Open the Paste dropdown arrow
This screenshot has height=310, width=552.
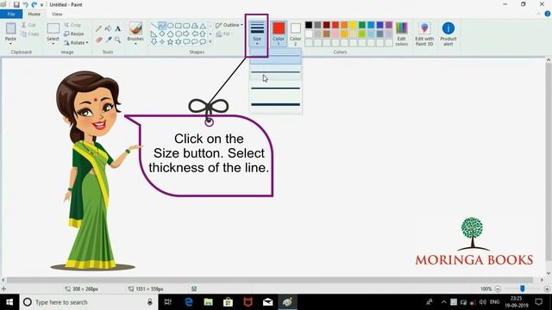[10, 44]
